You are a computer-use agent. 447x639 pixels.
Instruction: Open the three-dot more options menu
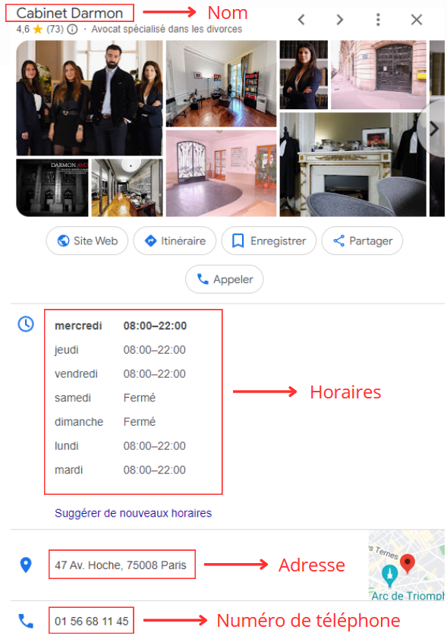378,20
